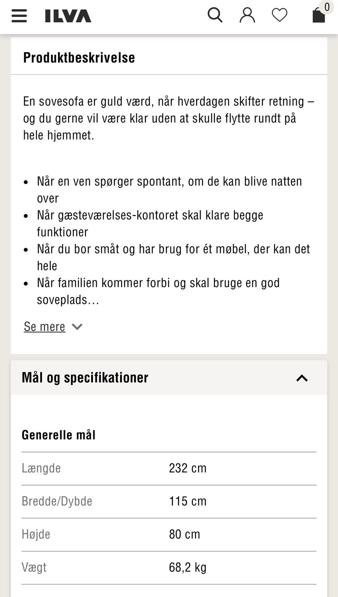Open the Mål og specifikationer header
Viewport: 338px width, 597px height.
tap(84, 377)
